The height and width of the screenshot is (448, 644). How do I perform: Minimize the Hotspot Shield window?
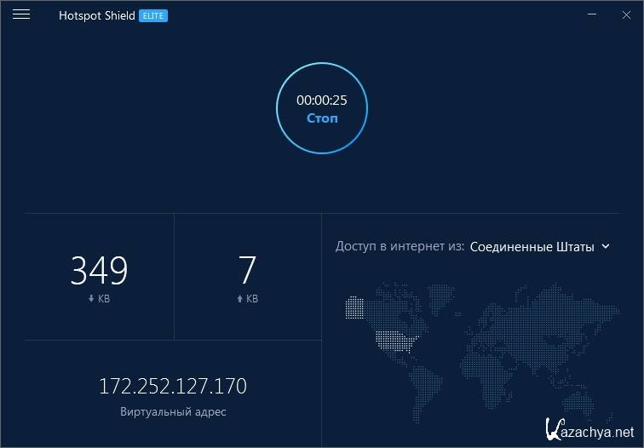point(593,14)
